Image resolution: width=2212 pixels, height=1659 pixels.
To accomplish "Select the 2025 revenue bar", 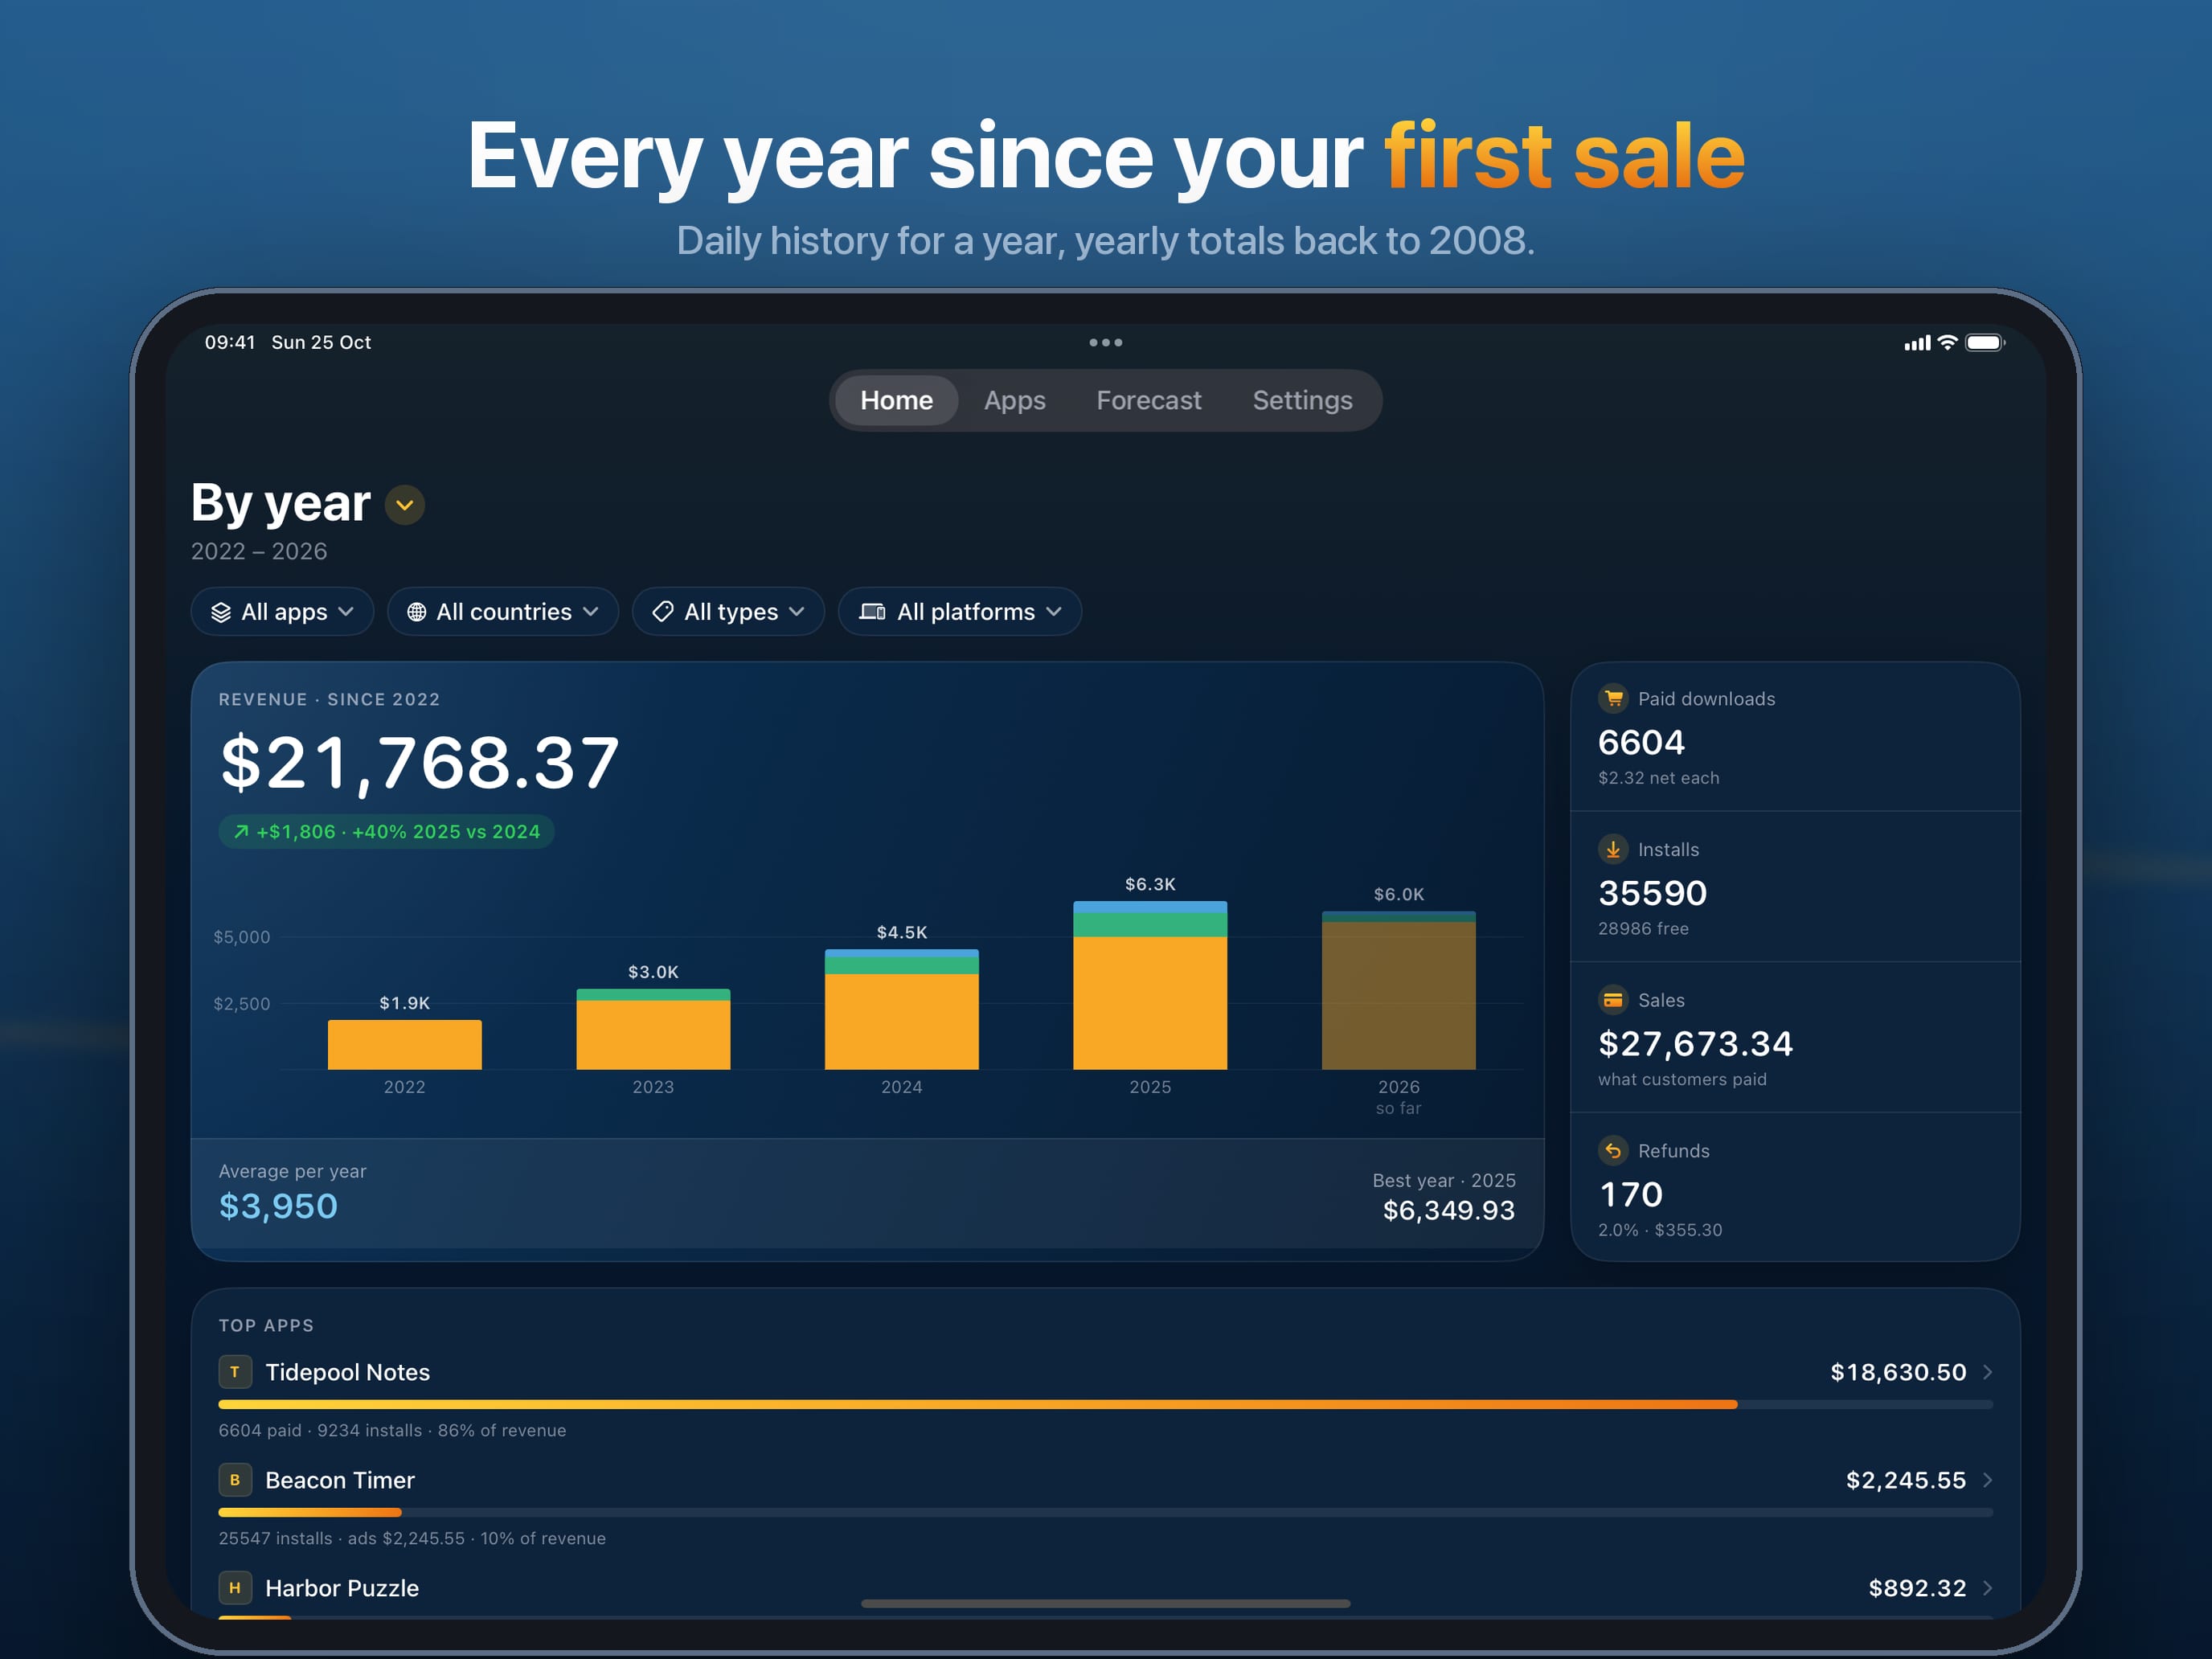I will 1150,985.
